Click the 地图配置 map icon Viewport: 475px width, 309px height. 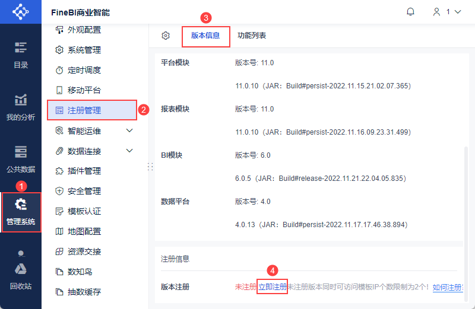(x=59, y=231)
